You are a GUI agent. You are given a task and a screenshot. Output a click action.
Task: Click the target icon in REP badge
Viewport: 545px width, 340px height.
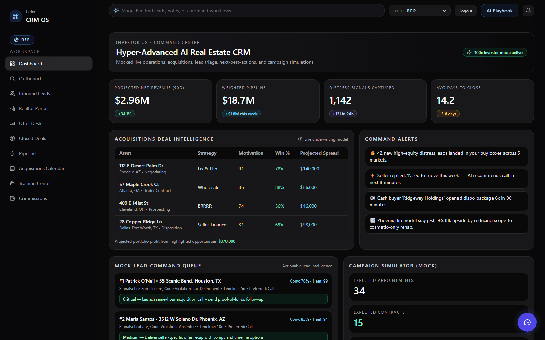click(16, 40)
